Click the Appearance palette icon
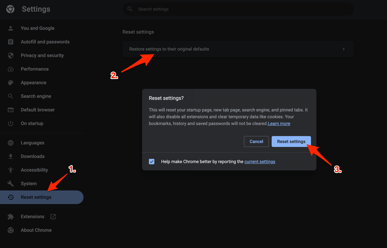The width and height of the screenshot is (387, 248). tap(10, 82)
